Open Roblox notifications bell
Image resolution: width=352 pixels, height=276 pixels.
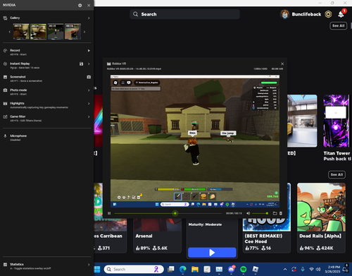pos(341,14)
